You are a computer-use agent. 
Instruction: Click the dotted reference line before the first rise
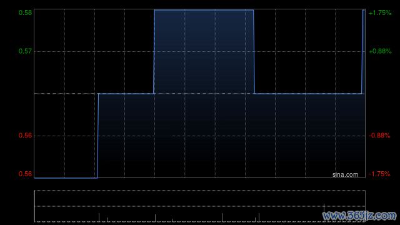tap(66, 94)
